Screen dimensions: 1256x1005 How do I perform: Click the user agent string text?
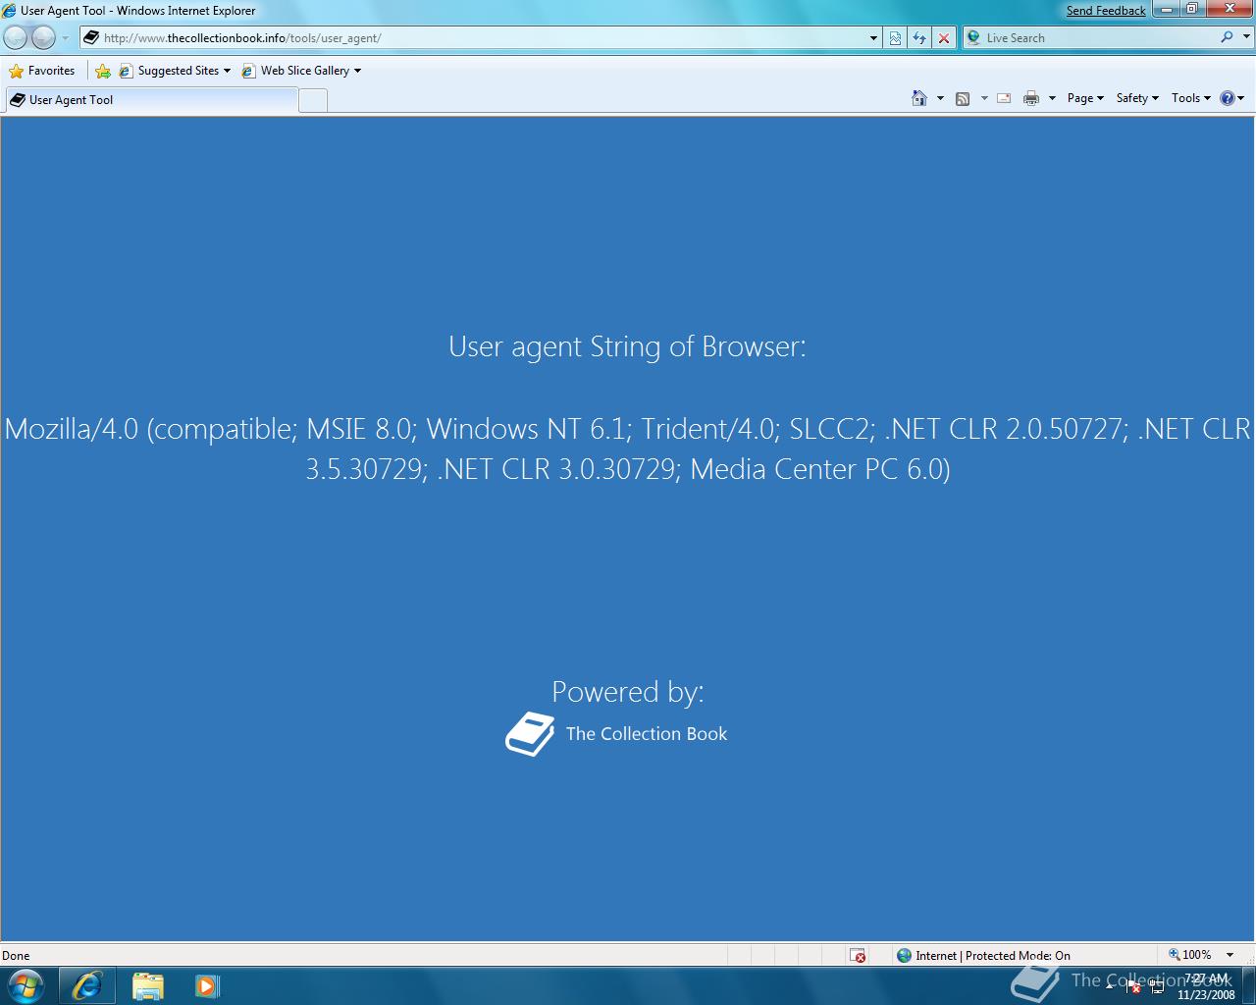628,449
